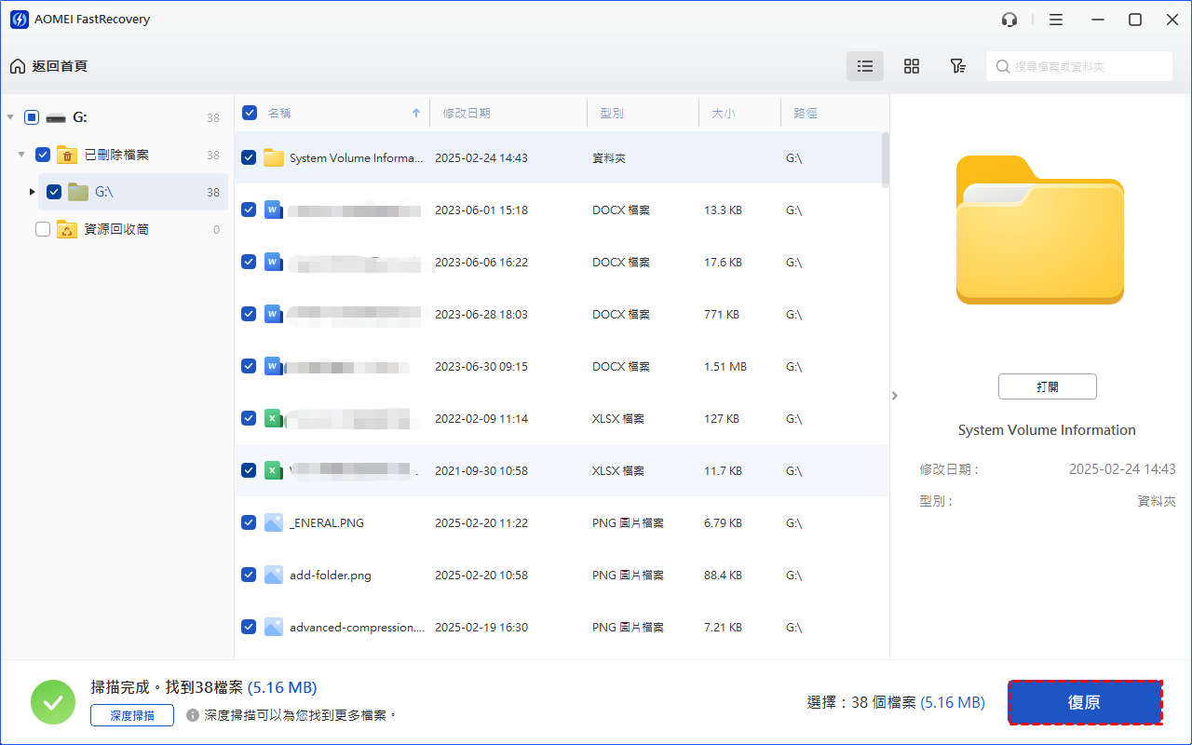Click the Word icon of 13.3 KB file
Viewport: 1192px width, 745px height.
pyautogui.click(x=273, y=210)
